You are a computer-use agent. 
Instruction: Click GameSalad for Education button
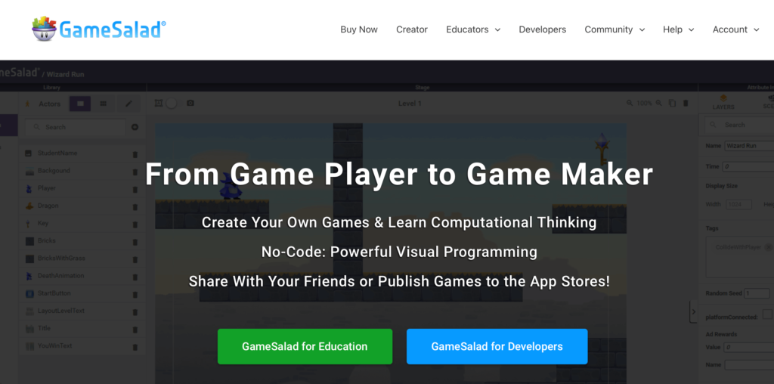coord(305,346)
